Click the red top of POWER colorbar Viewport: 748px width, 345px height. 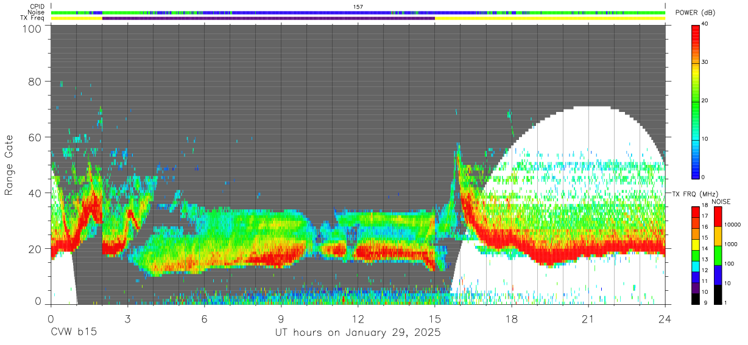pyautogui.click(x=696, y=27)
